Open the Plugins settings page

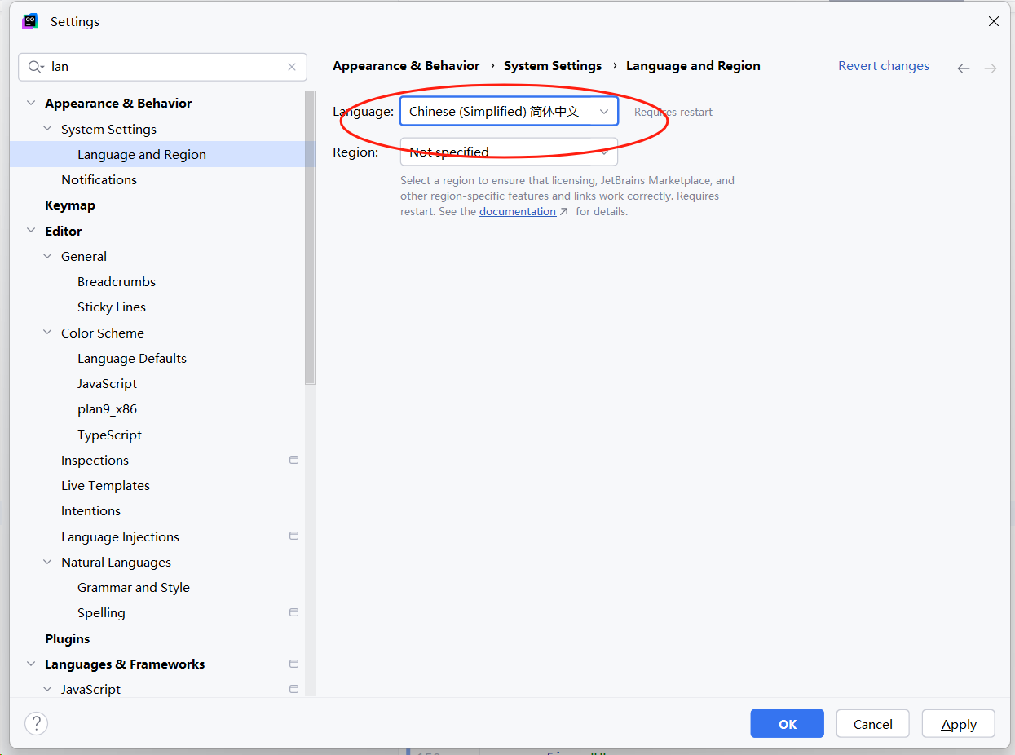[x=68, y=638]
